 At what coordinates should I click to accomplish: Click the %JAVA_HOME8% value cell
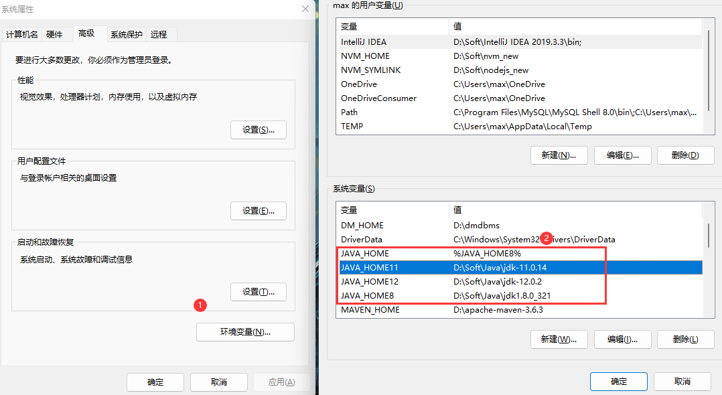(487, 254)
